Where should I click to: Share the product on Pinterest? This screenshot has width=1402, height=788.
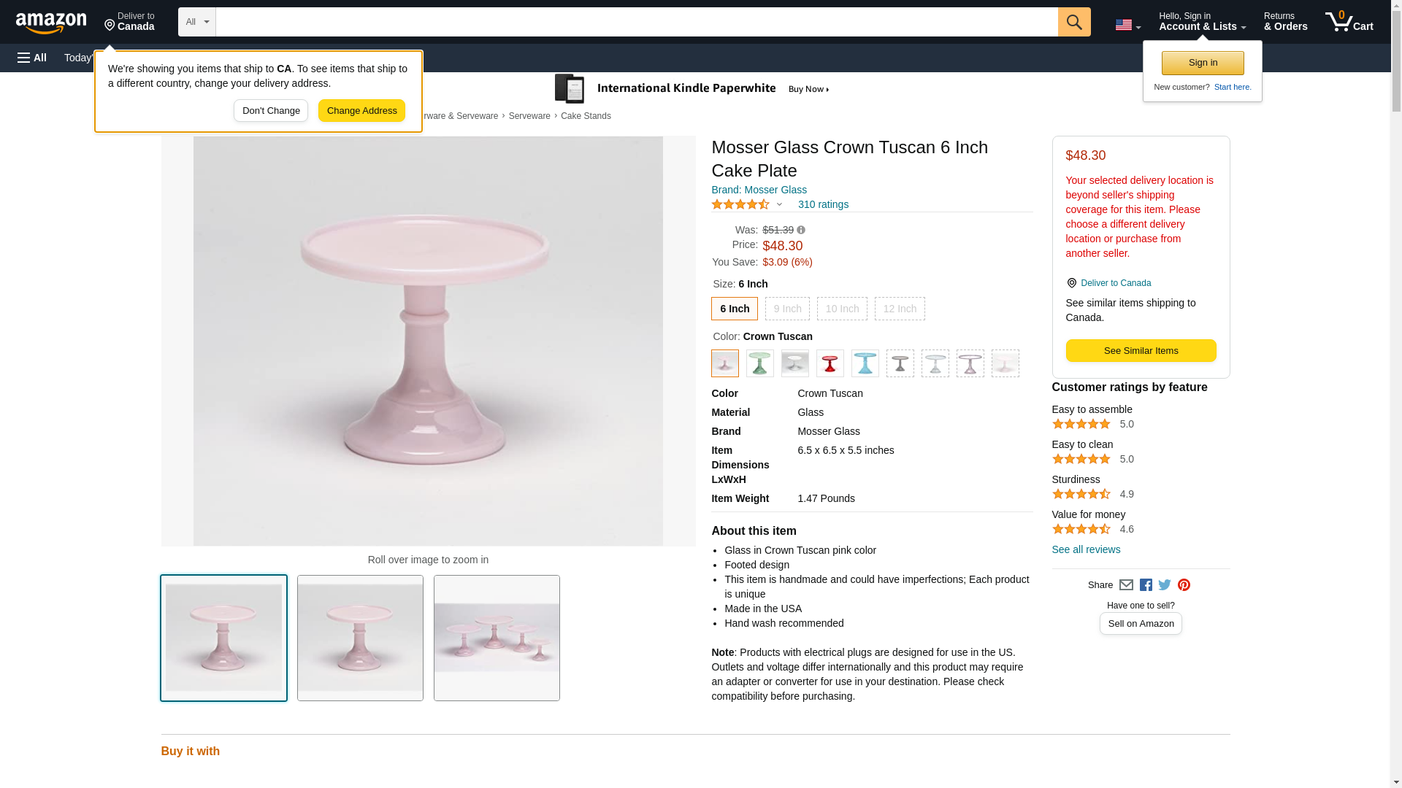click(x=1184, y=585)
